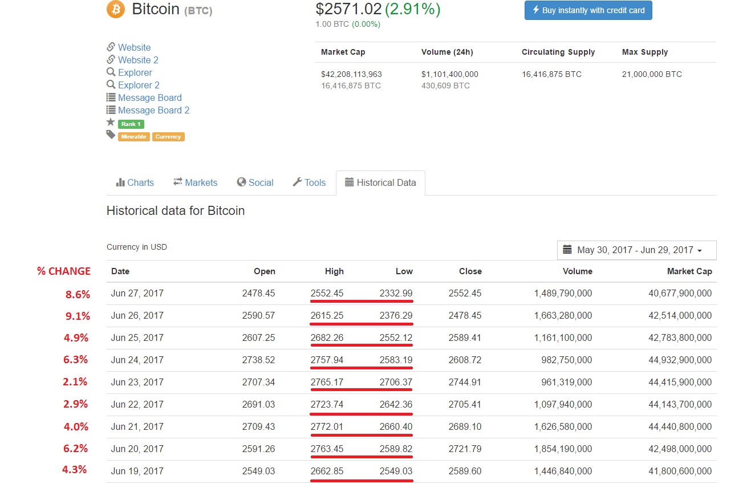The width and height of the screenshot is (743, 484).
Task: Click the market cap "$42,208,113,963"
Action: point(351,74)
